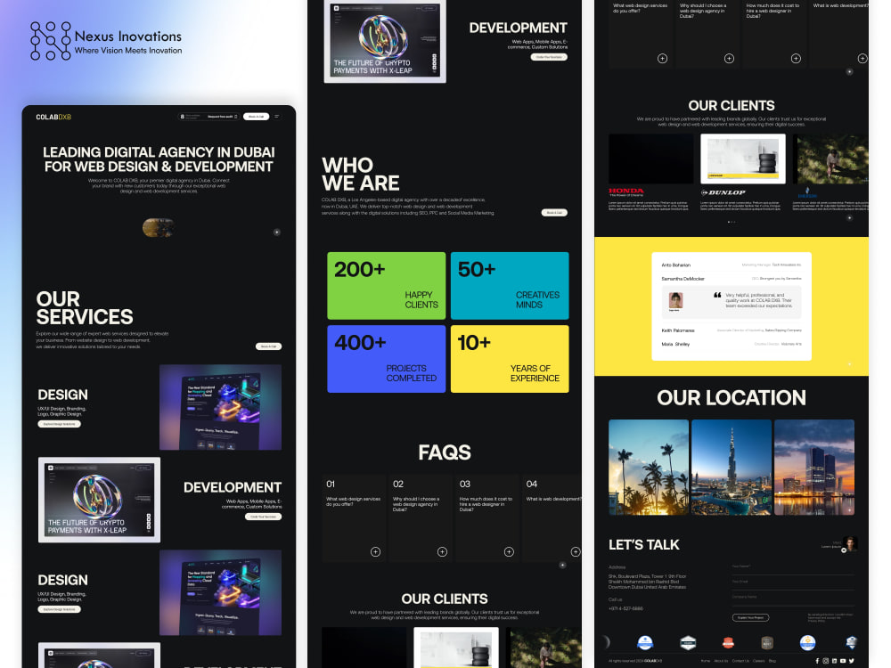891x668 pixels.
Task: Click the man's avatar photo beside Let's Talk
Action: (850, 543)
